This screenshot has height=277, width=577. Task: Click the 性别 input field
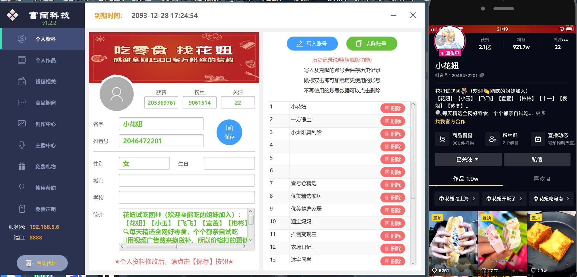pos(144,164)
